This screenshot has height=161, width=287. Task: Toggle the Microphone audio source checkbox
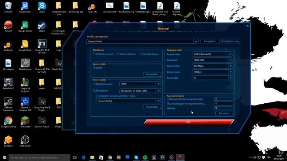tap(94, 91)
